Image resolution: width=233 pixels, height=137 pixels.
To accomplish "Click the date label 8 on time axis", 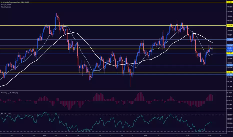I will click(66, 135).
